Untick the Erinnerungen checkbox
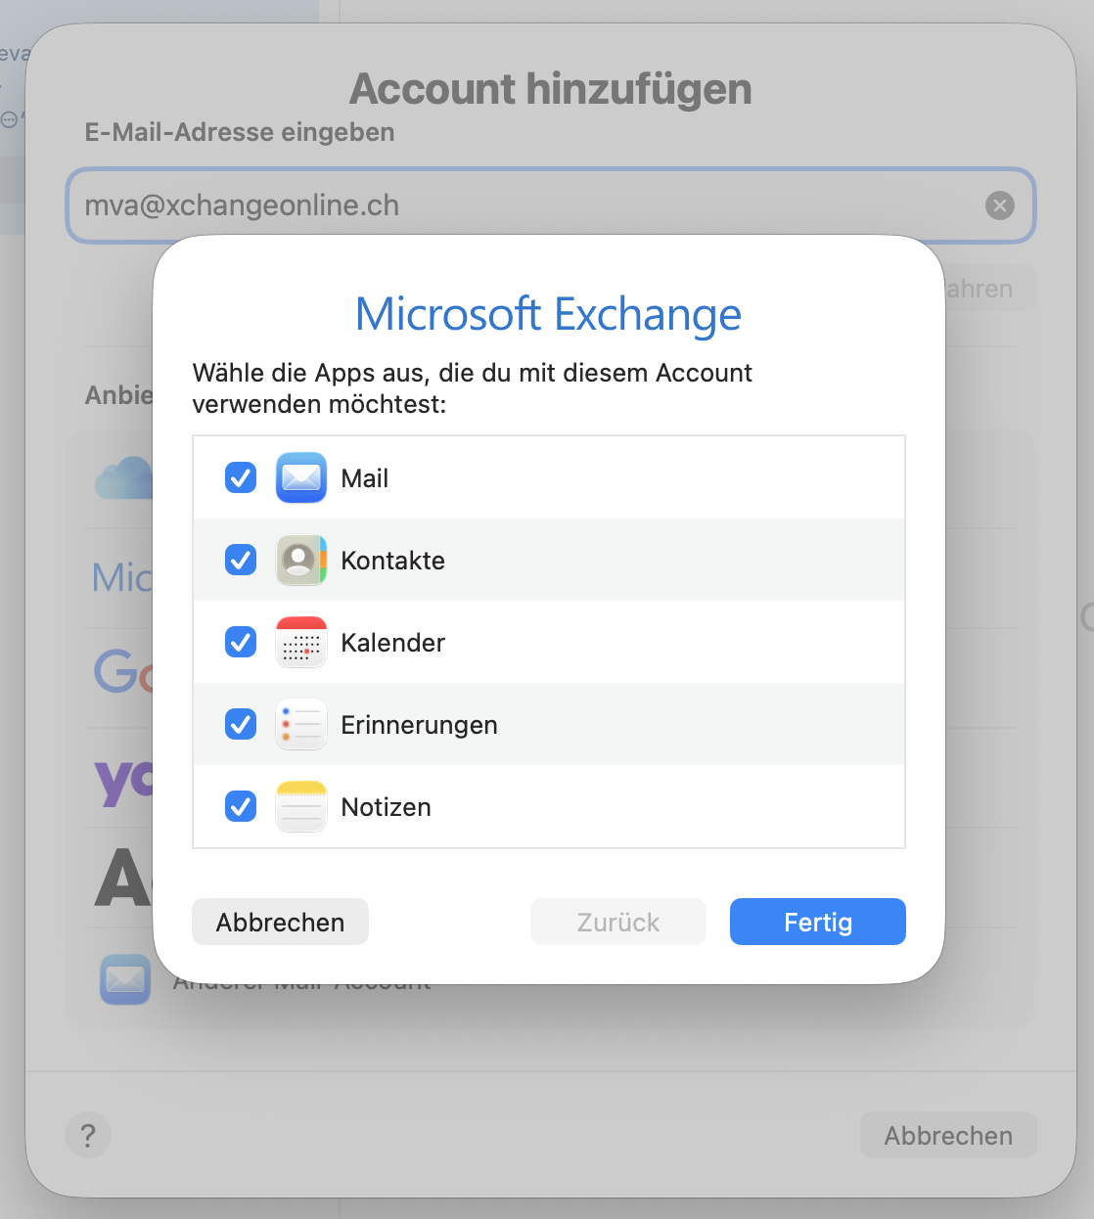The image size is (1094, 1219). 241,724
